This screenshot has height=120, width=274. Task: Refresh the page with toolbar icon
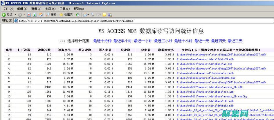point(35,15)
